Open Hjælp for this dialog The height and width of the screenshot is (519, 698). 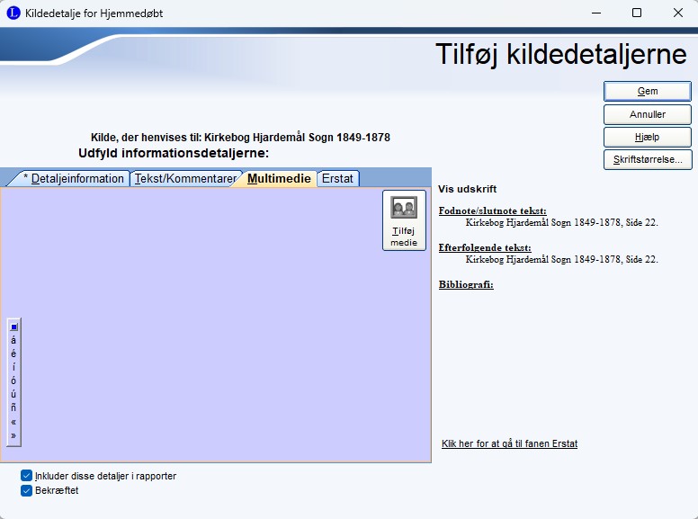click(648, 138)
